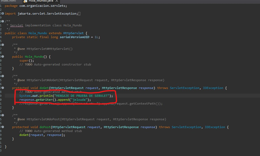Click the serialVersionUID field name
This screenshot has height=156, width=260.
coord(75,37)
